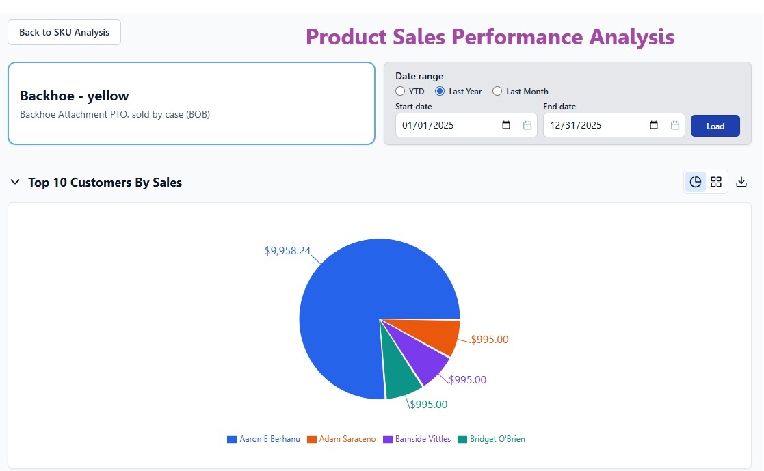This screenshot has width=764, height=471.
Task: Collapse the Top 10 Customers By Sales section
Action: pos(15,182)
